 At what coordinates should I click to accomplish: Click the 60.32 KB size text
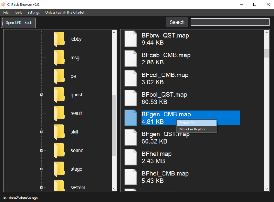(154, 141)
